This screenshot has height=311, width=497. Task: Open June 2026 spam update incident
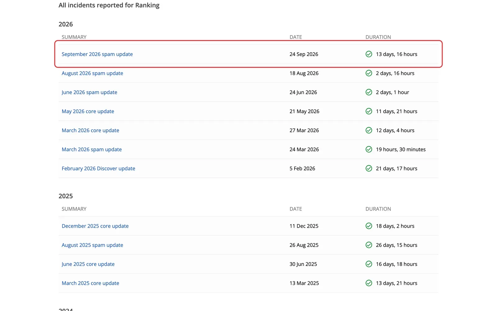[89, 92]
